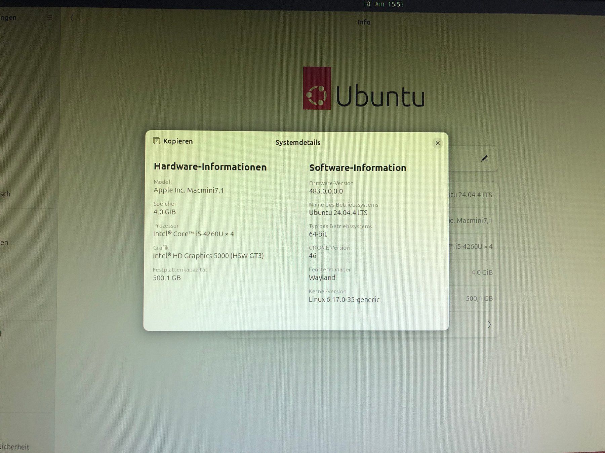The image size is (605, 453).
Task: Open the hamburger menu in settings sidebar
Action: coord(50,18)
